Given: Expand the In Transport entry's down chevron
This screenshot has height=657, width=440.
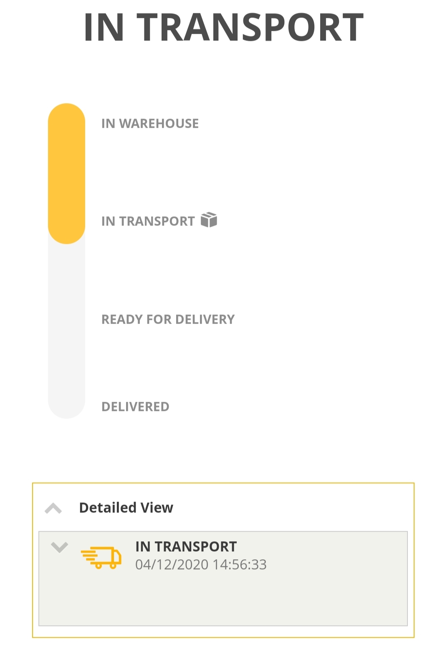Looking at the screenshot, I should 59,547.
